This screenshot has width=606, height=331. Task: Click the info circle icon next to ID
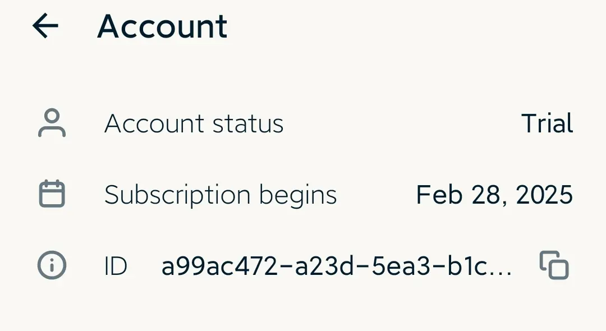[x=52, y=265]
